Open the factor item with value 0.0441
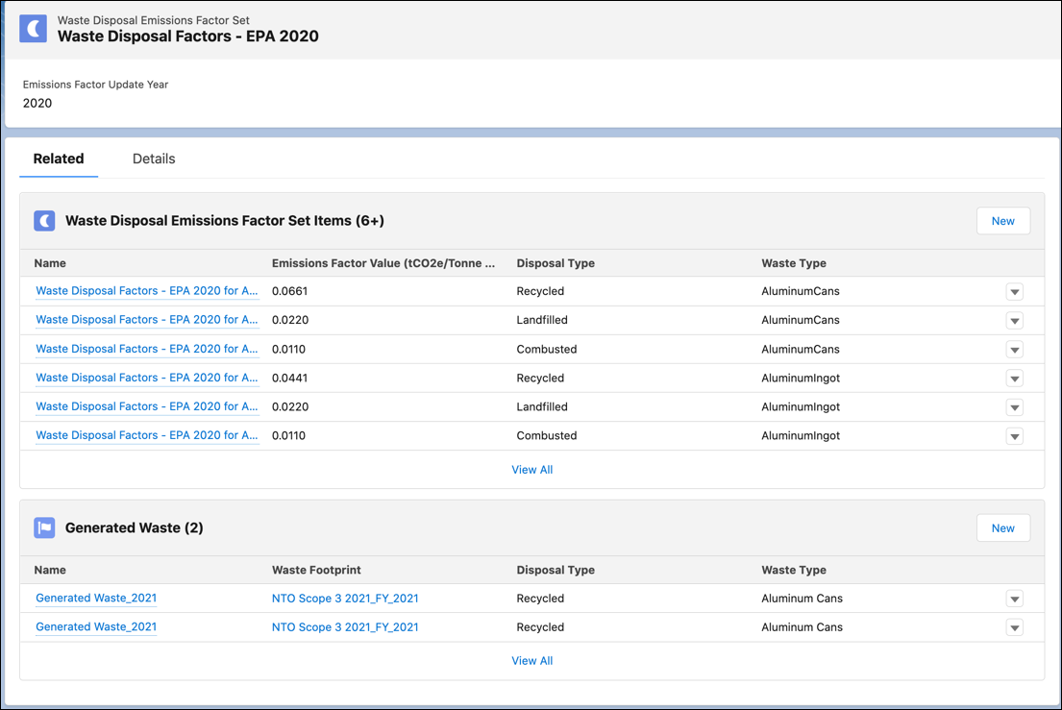The image size is (1062, 710). pos(147,378)
